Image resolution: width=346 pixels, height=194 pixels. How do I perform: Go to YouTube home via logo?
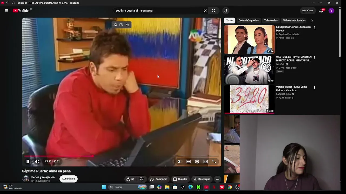(x=21, y=11)
